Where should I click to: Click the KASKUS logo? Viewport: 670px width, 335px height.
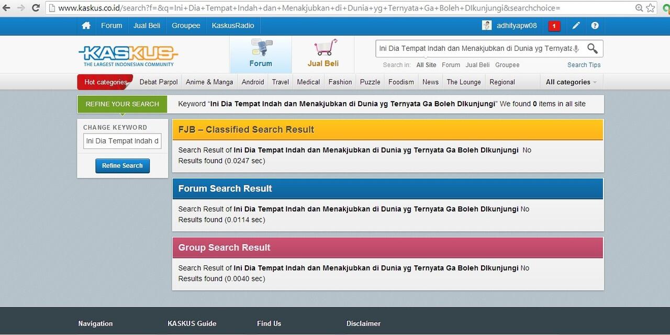point(128,56)
